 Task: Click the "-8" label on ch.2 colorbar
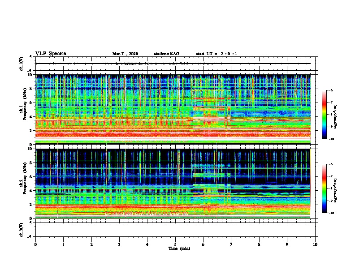(x=331, y=188)
